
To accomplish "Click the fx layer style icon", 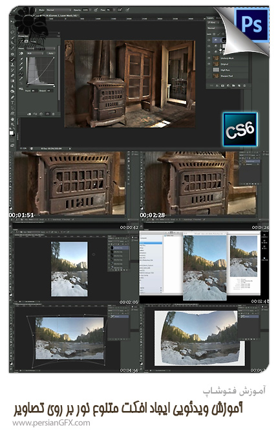I will 217,85.
